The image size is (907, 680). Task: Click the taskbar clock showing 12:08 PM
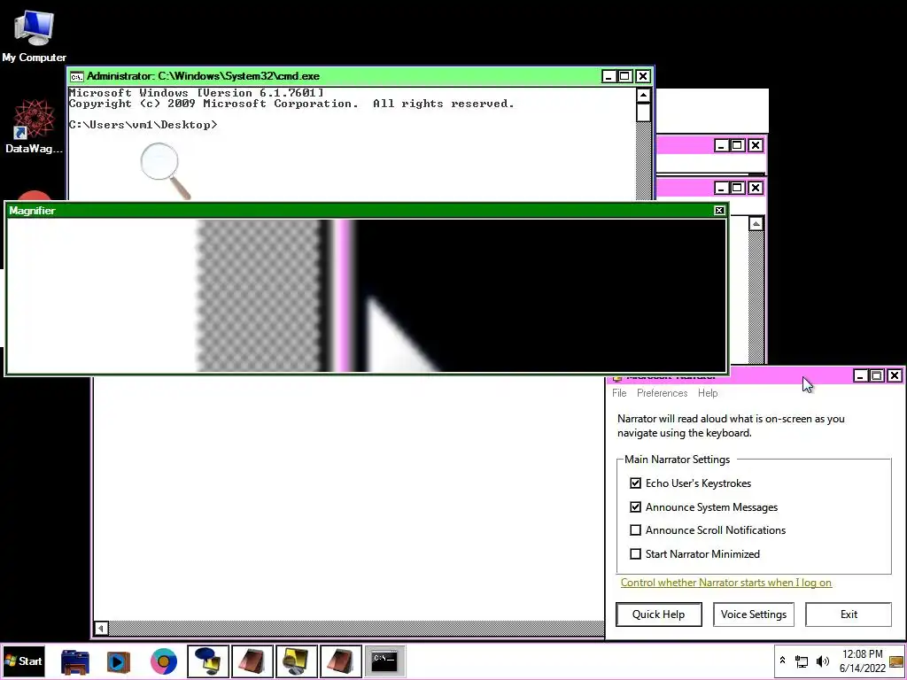pyautogui.click(x=863, y=661)
